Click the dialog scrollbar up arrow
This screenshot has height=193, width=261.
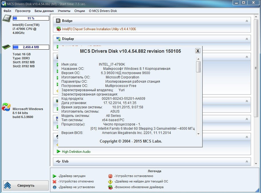pos(198,59)
